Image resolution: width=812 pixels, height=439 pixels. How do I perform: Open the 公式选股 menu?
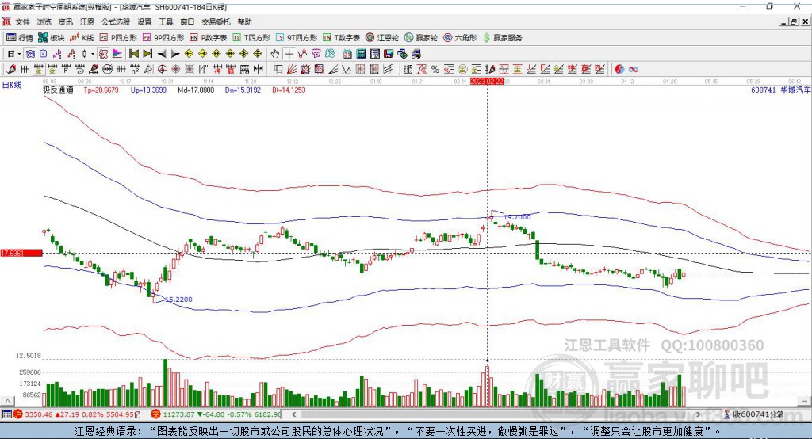(x=116, y=21)
